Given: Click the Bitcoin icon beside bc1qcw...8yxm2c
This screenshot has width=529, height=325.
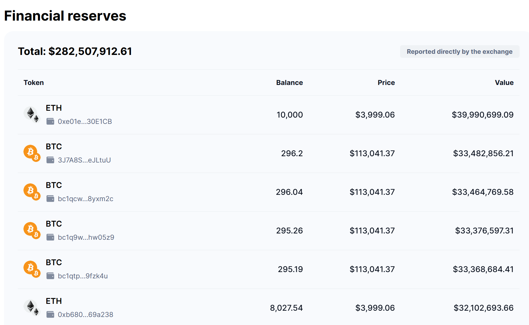Looking at the screenshot, I should [32, 192].
